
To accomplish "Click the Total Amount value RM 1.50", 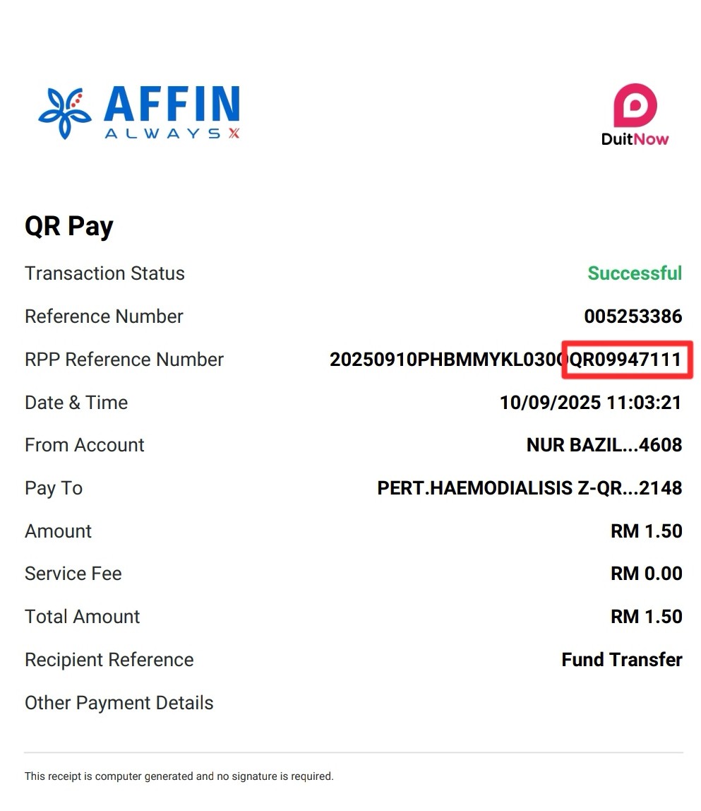I will coord(646,617).
